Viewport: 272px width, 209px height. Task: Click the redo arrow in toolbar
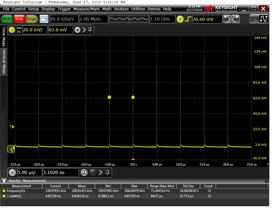pos(235,19)
